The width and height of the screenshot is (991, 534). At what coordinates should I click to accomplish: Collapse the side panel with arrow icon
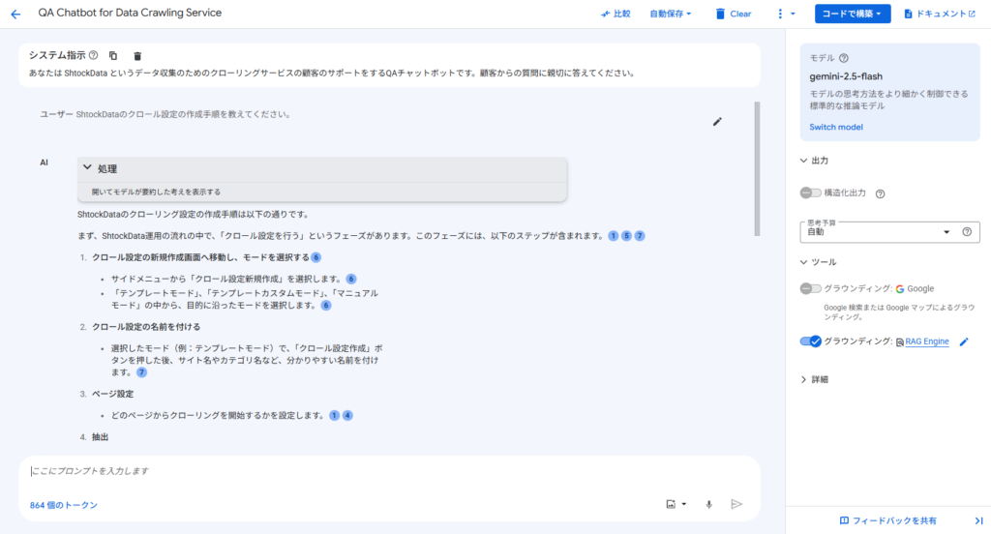click(x=978, y=520)
